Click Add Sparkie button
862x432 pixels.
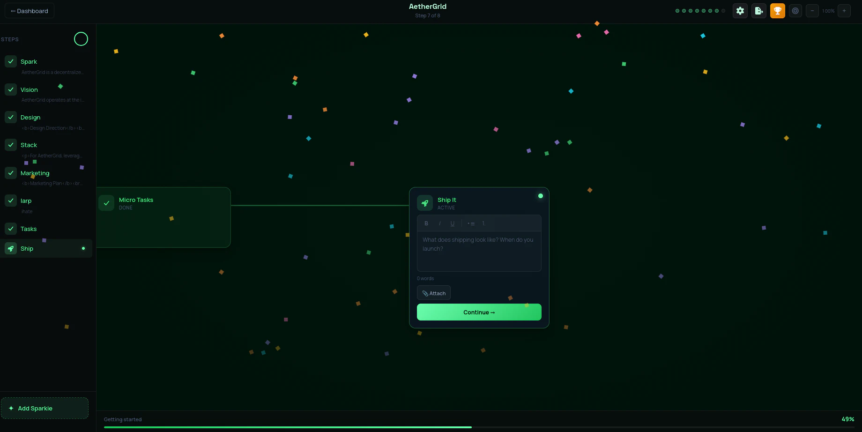[45, 408]
